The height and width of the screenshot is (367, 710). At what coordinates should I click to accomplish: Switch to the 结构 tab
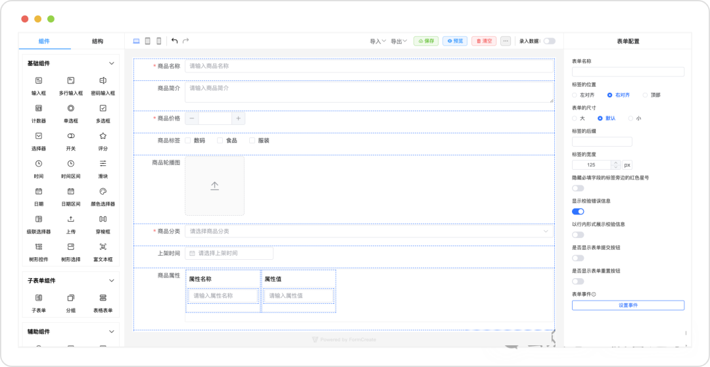coord(97,41)
